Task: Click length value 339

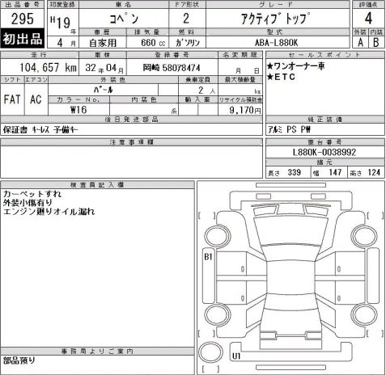Action: click(x=294, y=172)
